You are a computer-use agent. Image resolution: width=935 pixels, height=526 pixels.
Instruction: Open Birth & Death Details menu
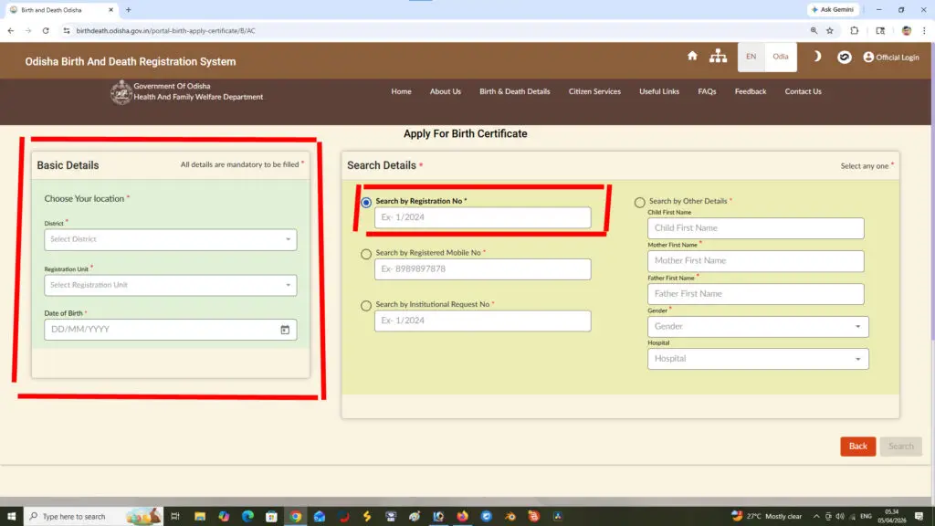pos(515,91)
